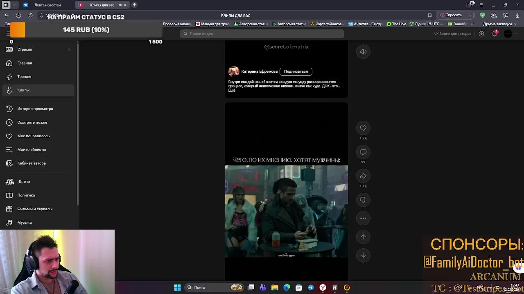
Task: Expand the tab list dropdown arrow
Action: (x=15, y=5)
